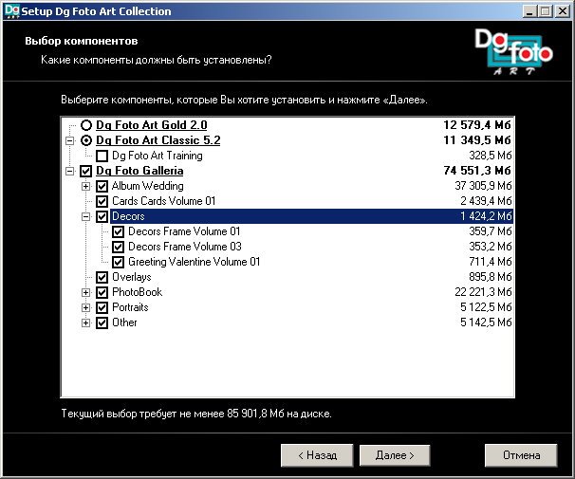Click the 22 221,3 Мб size value

pos(483,292)
